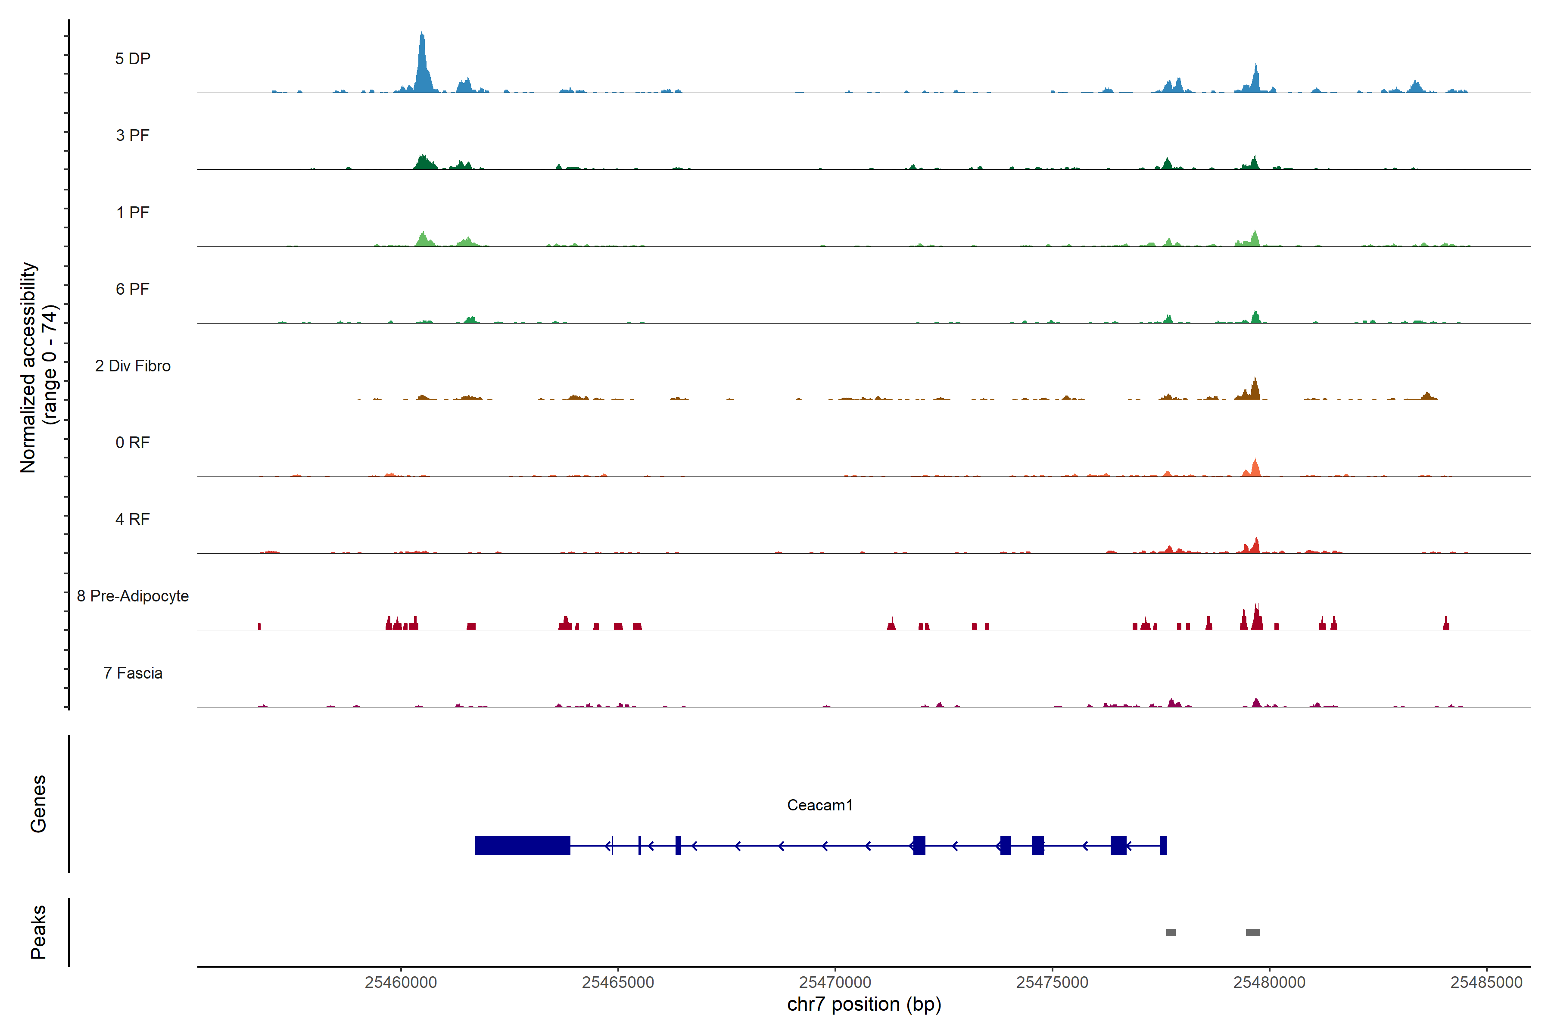Click the chr7 position (bp) axis title
This screenshot has width=1551, height=1034.
coord(864,1004)
